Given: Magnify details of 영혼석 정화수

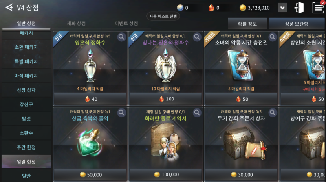Looking at the screenshot, I should click(x=121, y=37).
